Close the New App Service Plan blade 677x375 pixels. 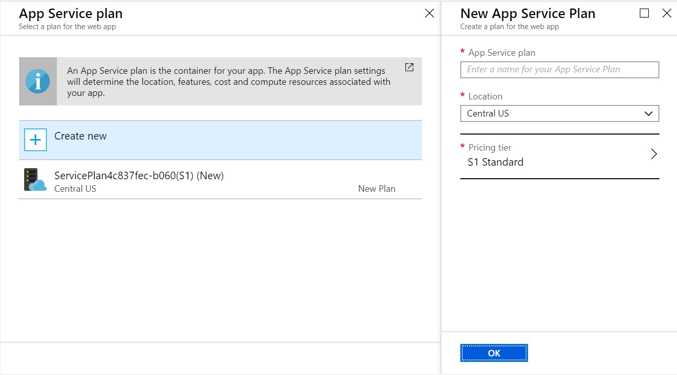pos(667,13)
